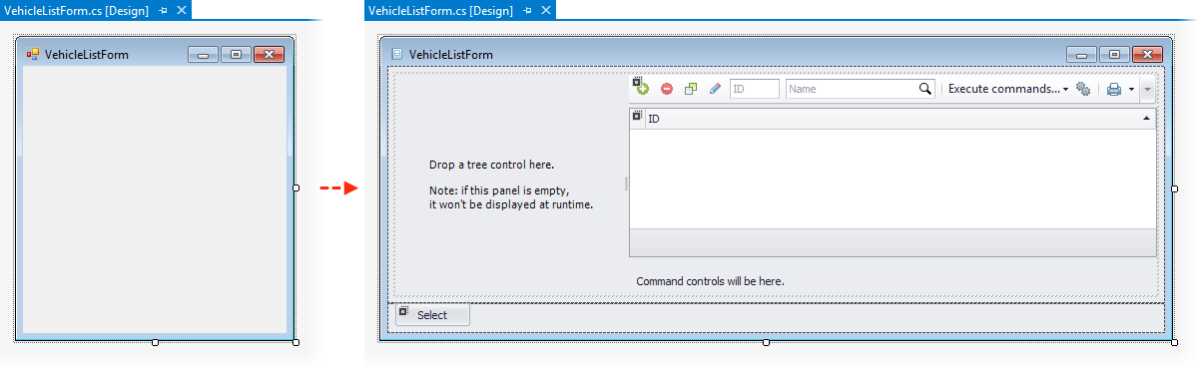This screenshot has width=1198, height=369.
Task: Click the gears settings icon in toolbar
Action: [1083, 89]
